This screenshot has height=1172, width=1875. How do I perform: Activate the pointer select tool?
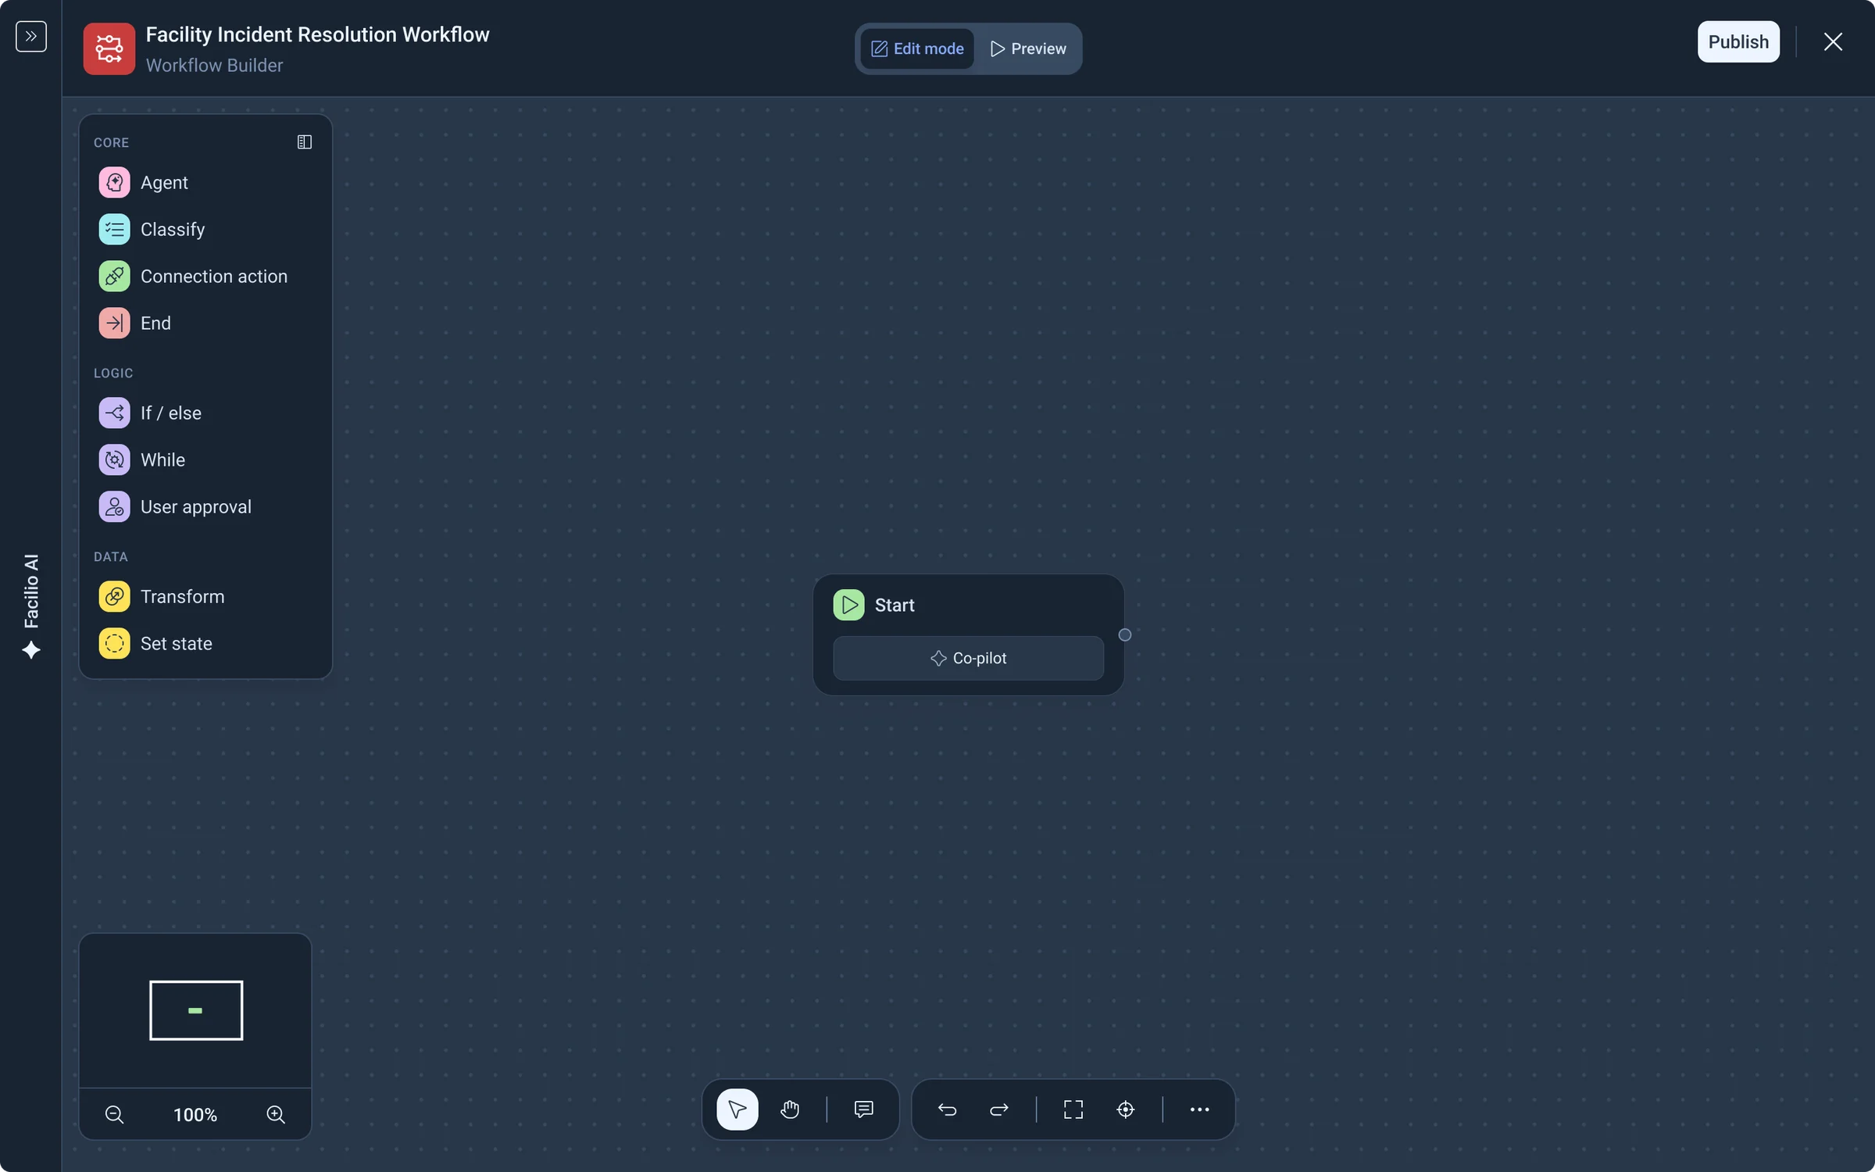click(x=737, y=1109)
